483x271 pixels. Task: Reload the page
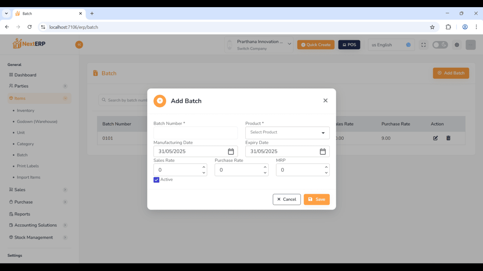point(29,27)
